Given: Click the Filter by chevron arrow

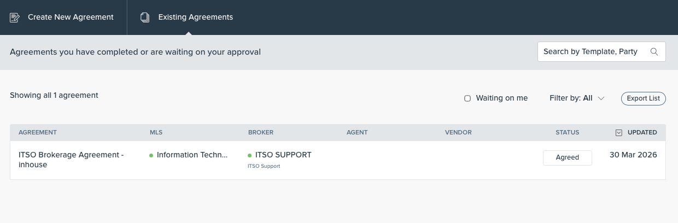Looking at the screenshot, I should (601, 98).
